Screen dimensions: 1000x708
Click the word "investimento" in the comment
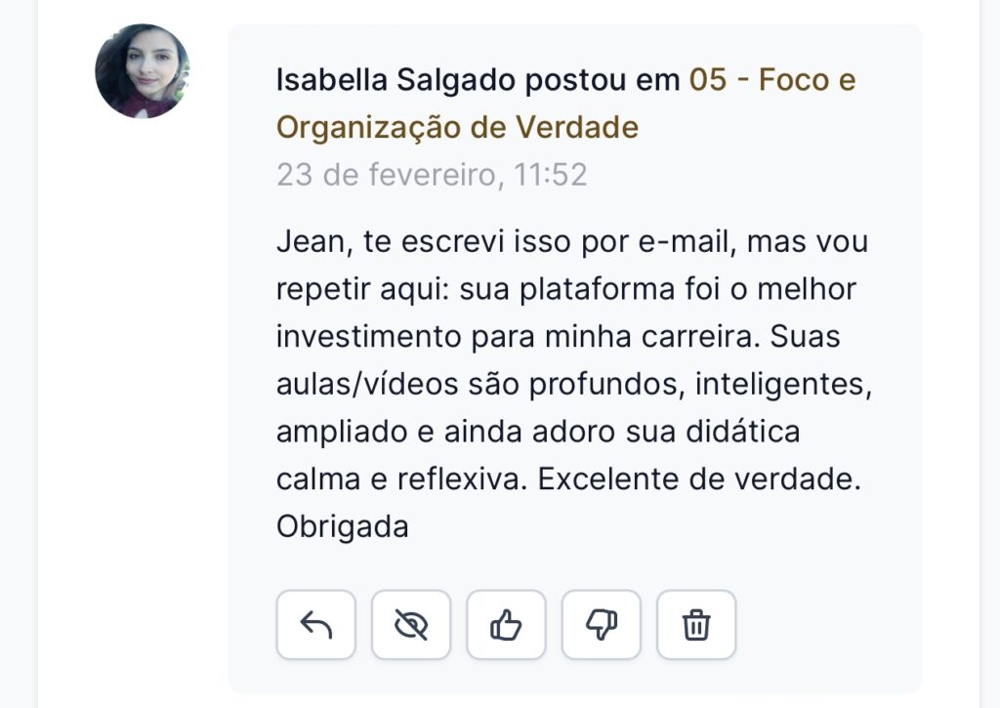[x=368, y=337]
